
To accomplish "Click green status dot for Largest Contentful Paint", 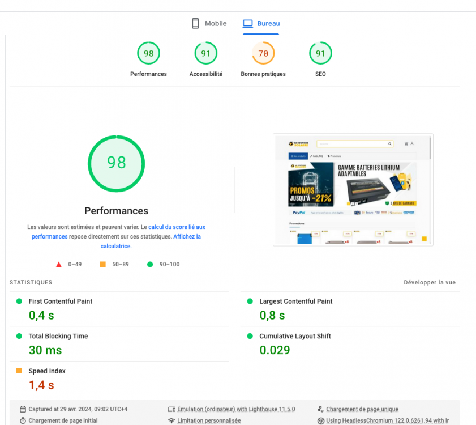I will 250,301.
